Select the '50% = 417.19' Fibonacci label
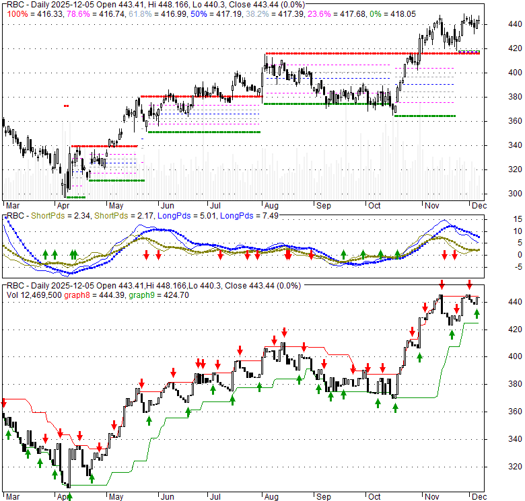This screenshot has height=501, width=525. tap(216, 14)
